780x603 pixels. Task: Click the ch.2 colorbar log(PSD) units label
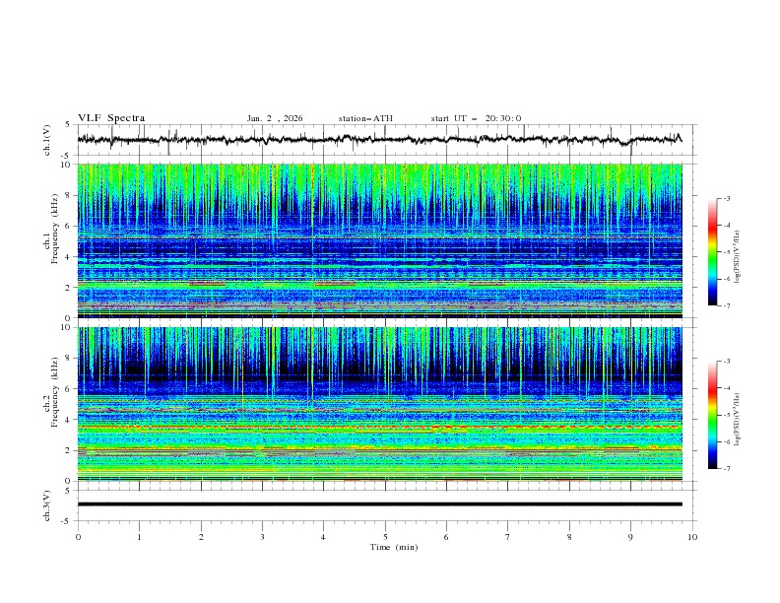[739, 420]
